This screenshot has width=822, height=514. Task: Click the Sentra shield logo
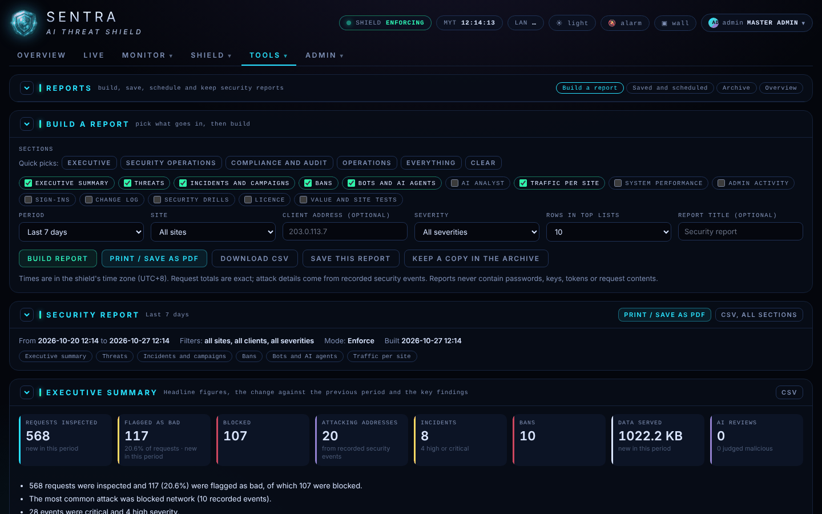click(x=24, y=23)
